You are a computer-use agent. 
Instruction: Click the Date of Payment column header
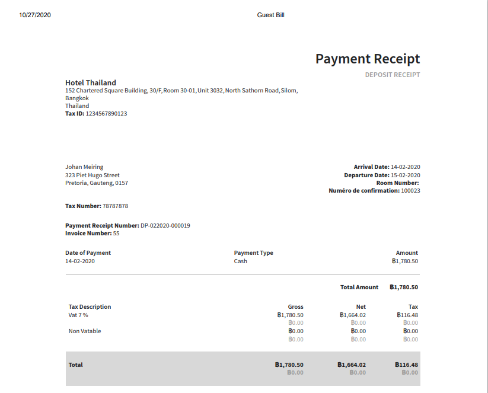[x=88, y=253]
